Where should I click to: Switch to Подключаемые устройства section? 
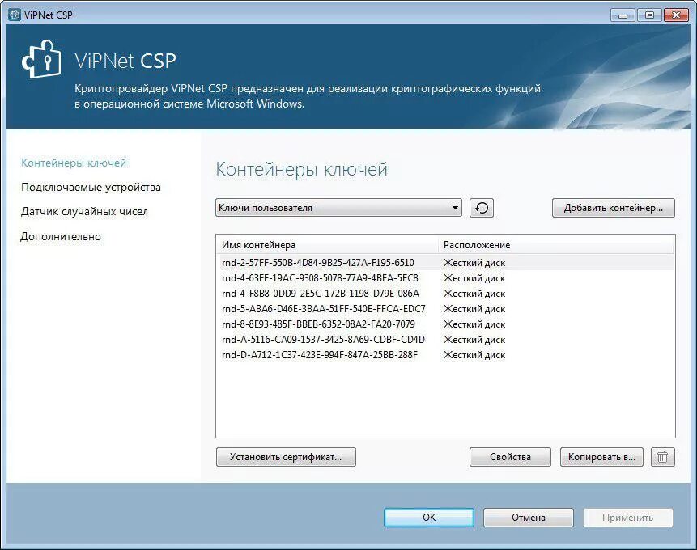tap(91, 188)
